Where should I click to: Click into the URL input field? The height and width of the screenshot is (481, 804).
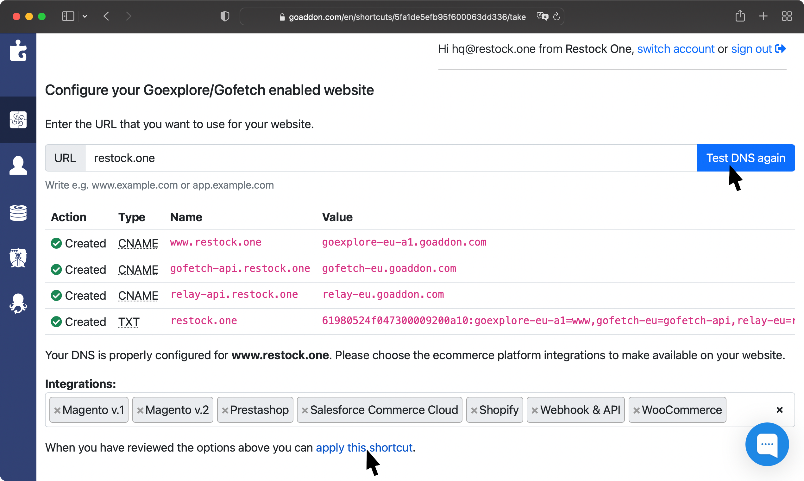point(389,158)
